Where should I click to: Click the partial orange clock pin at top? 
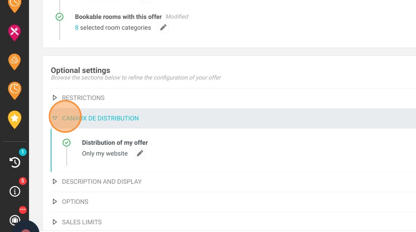point(14,5)
